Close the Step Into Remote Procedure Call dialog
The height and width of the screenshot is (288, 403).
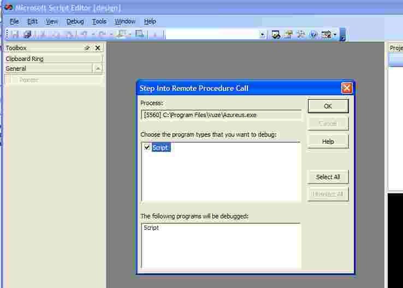pos(346,88)
